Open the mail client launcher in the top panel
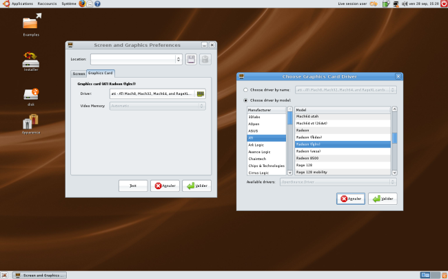 click(90, 3)
